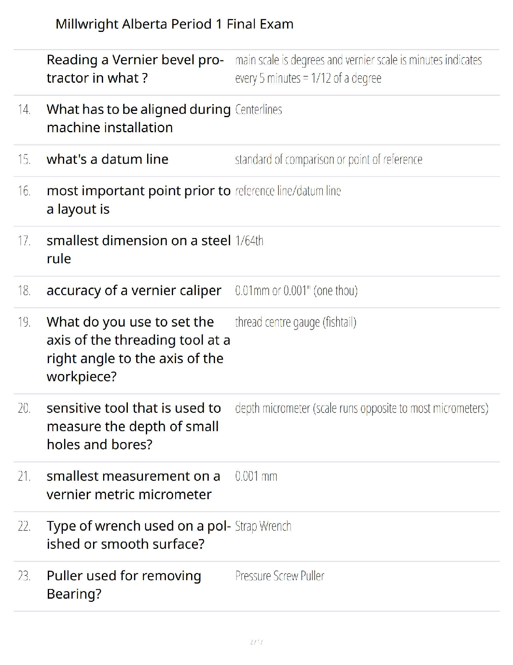Screen dimensions: 513x665
Task: Select question number 20
Action: click(24, 408)
